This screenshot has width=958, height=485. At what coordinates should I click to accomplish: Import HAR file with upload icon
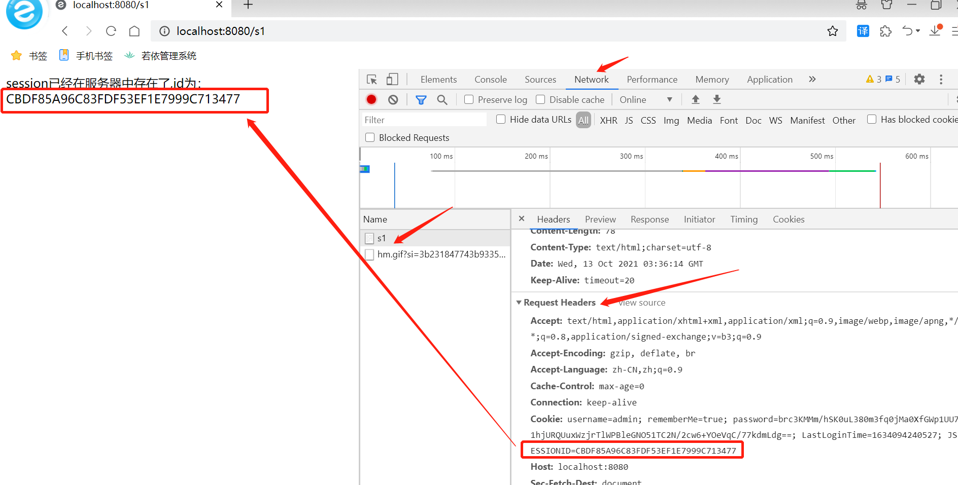(x=696, y=100)
